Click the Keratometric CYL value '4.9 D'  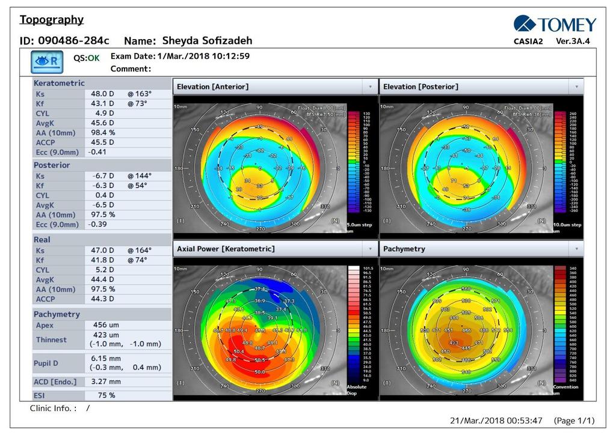click(105, 114)
